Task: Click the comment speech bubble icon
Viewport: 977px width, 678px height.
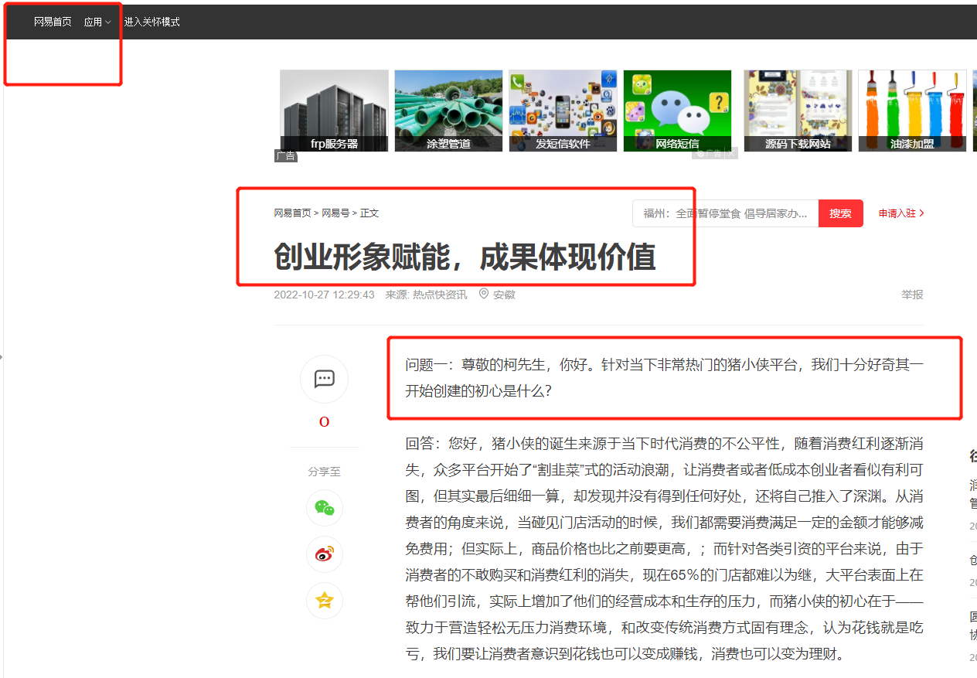Action: [324, 379]
